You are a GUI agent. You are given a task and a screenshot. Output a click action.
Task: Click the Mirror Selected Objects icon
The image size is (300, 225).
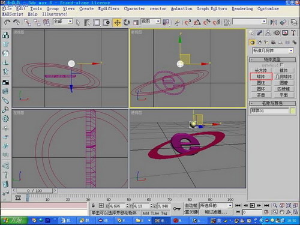tap(274, 22)
